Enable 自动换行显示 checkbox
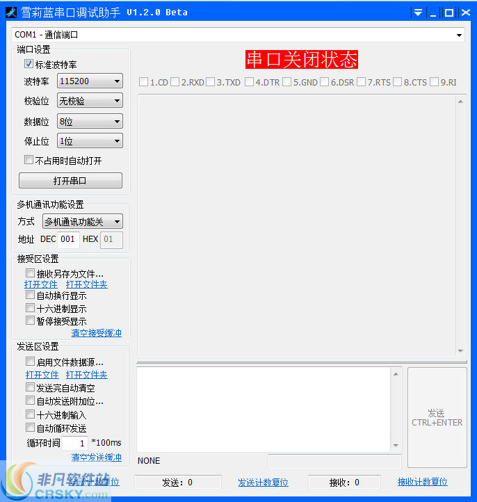Image resolution: width=477 pixels, height=502 pixels. point(30,295)
